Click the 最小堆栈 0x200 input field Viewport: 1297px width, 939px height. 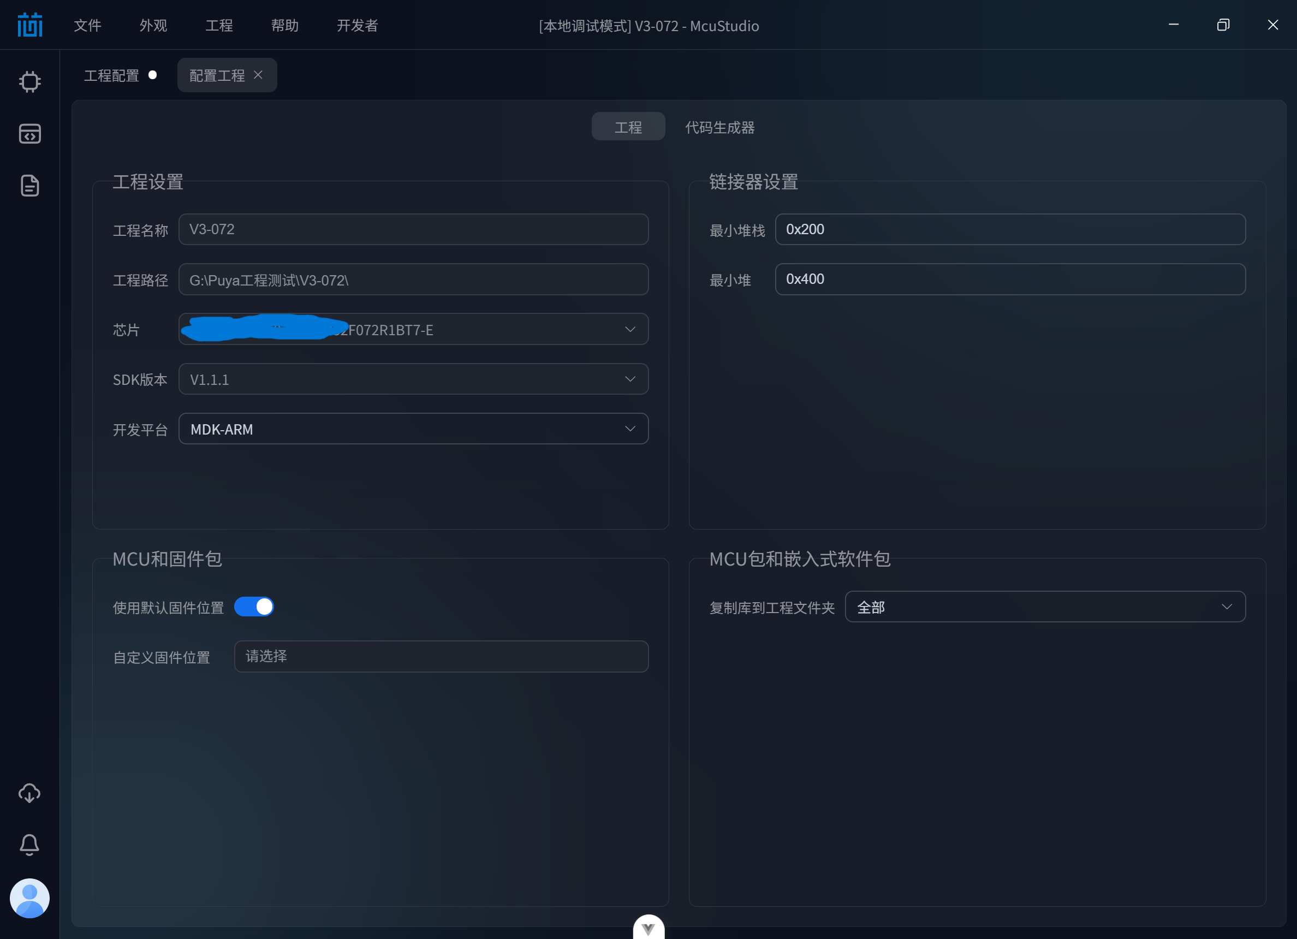coord(1010,229)
